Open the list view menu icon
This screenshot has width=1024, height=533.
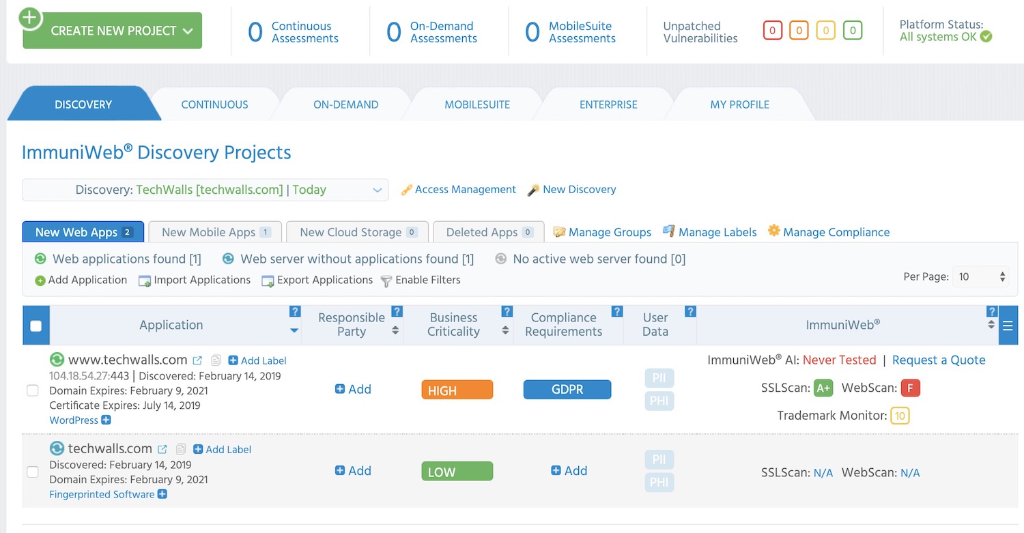tap(1008, 326)
